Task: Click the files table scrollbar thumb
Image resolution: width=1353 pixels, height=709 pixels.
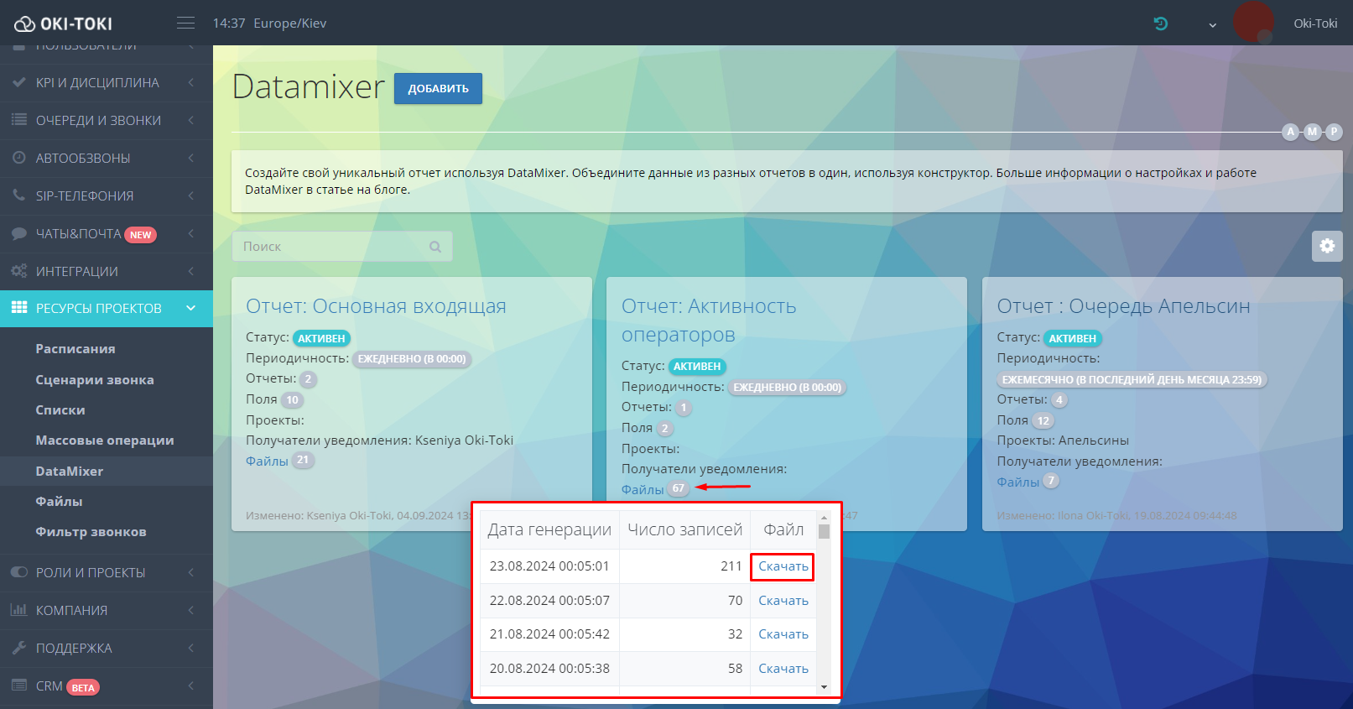Action: [x=824, y=532]
